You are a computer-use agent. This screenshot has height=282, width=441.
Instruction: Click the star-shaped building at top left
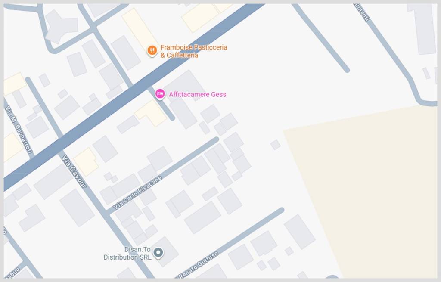(61, 26)
